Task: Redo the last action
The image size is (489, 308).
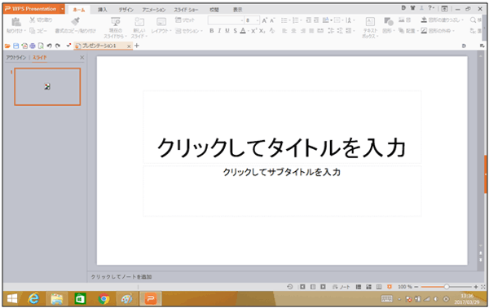Action: (x=58, y=46)
